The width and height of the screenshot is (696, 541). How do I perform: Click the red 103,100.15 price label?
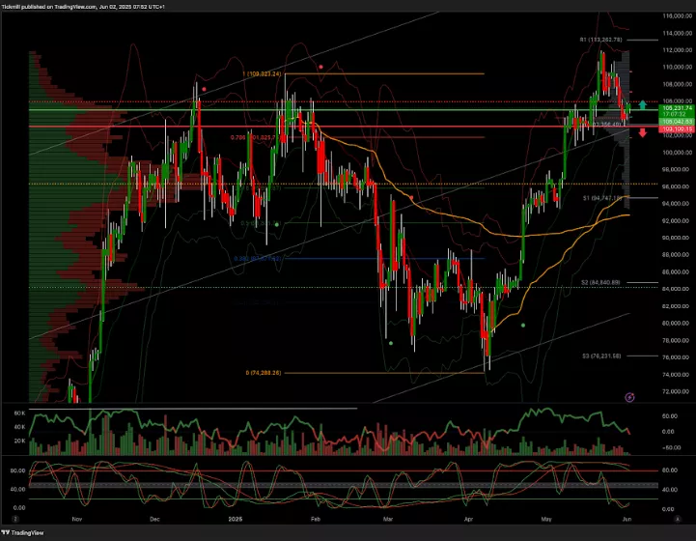coord(675,128)
